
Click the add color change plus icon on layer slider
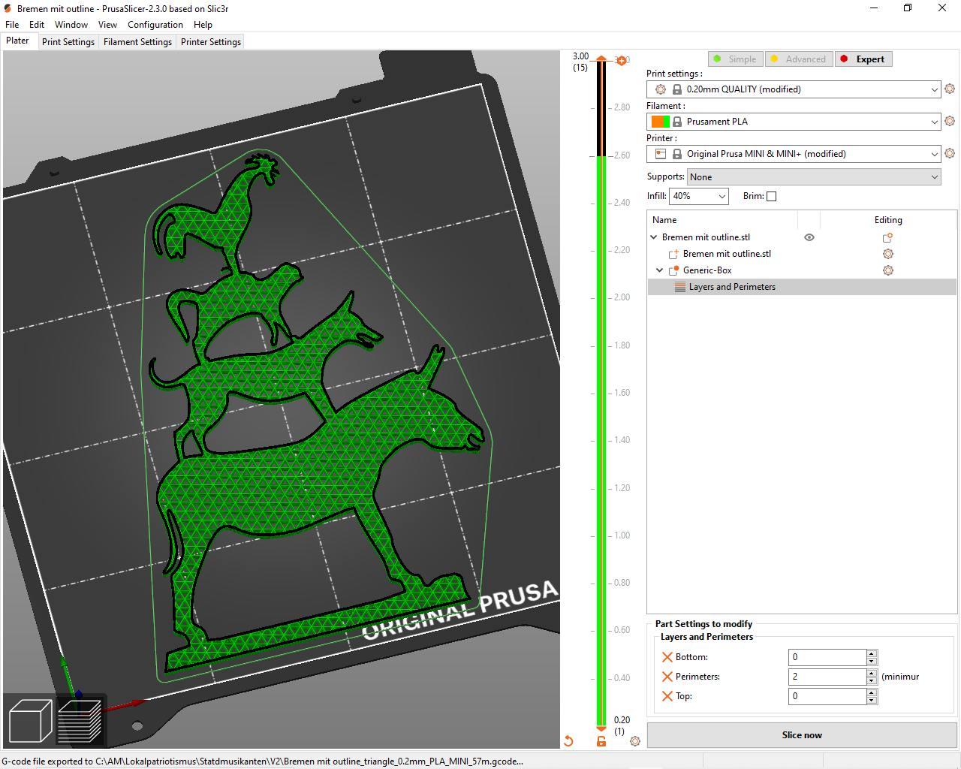coord(622,61)
